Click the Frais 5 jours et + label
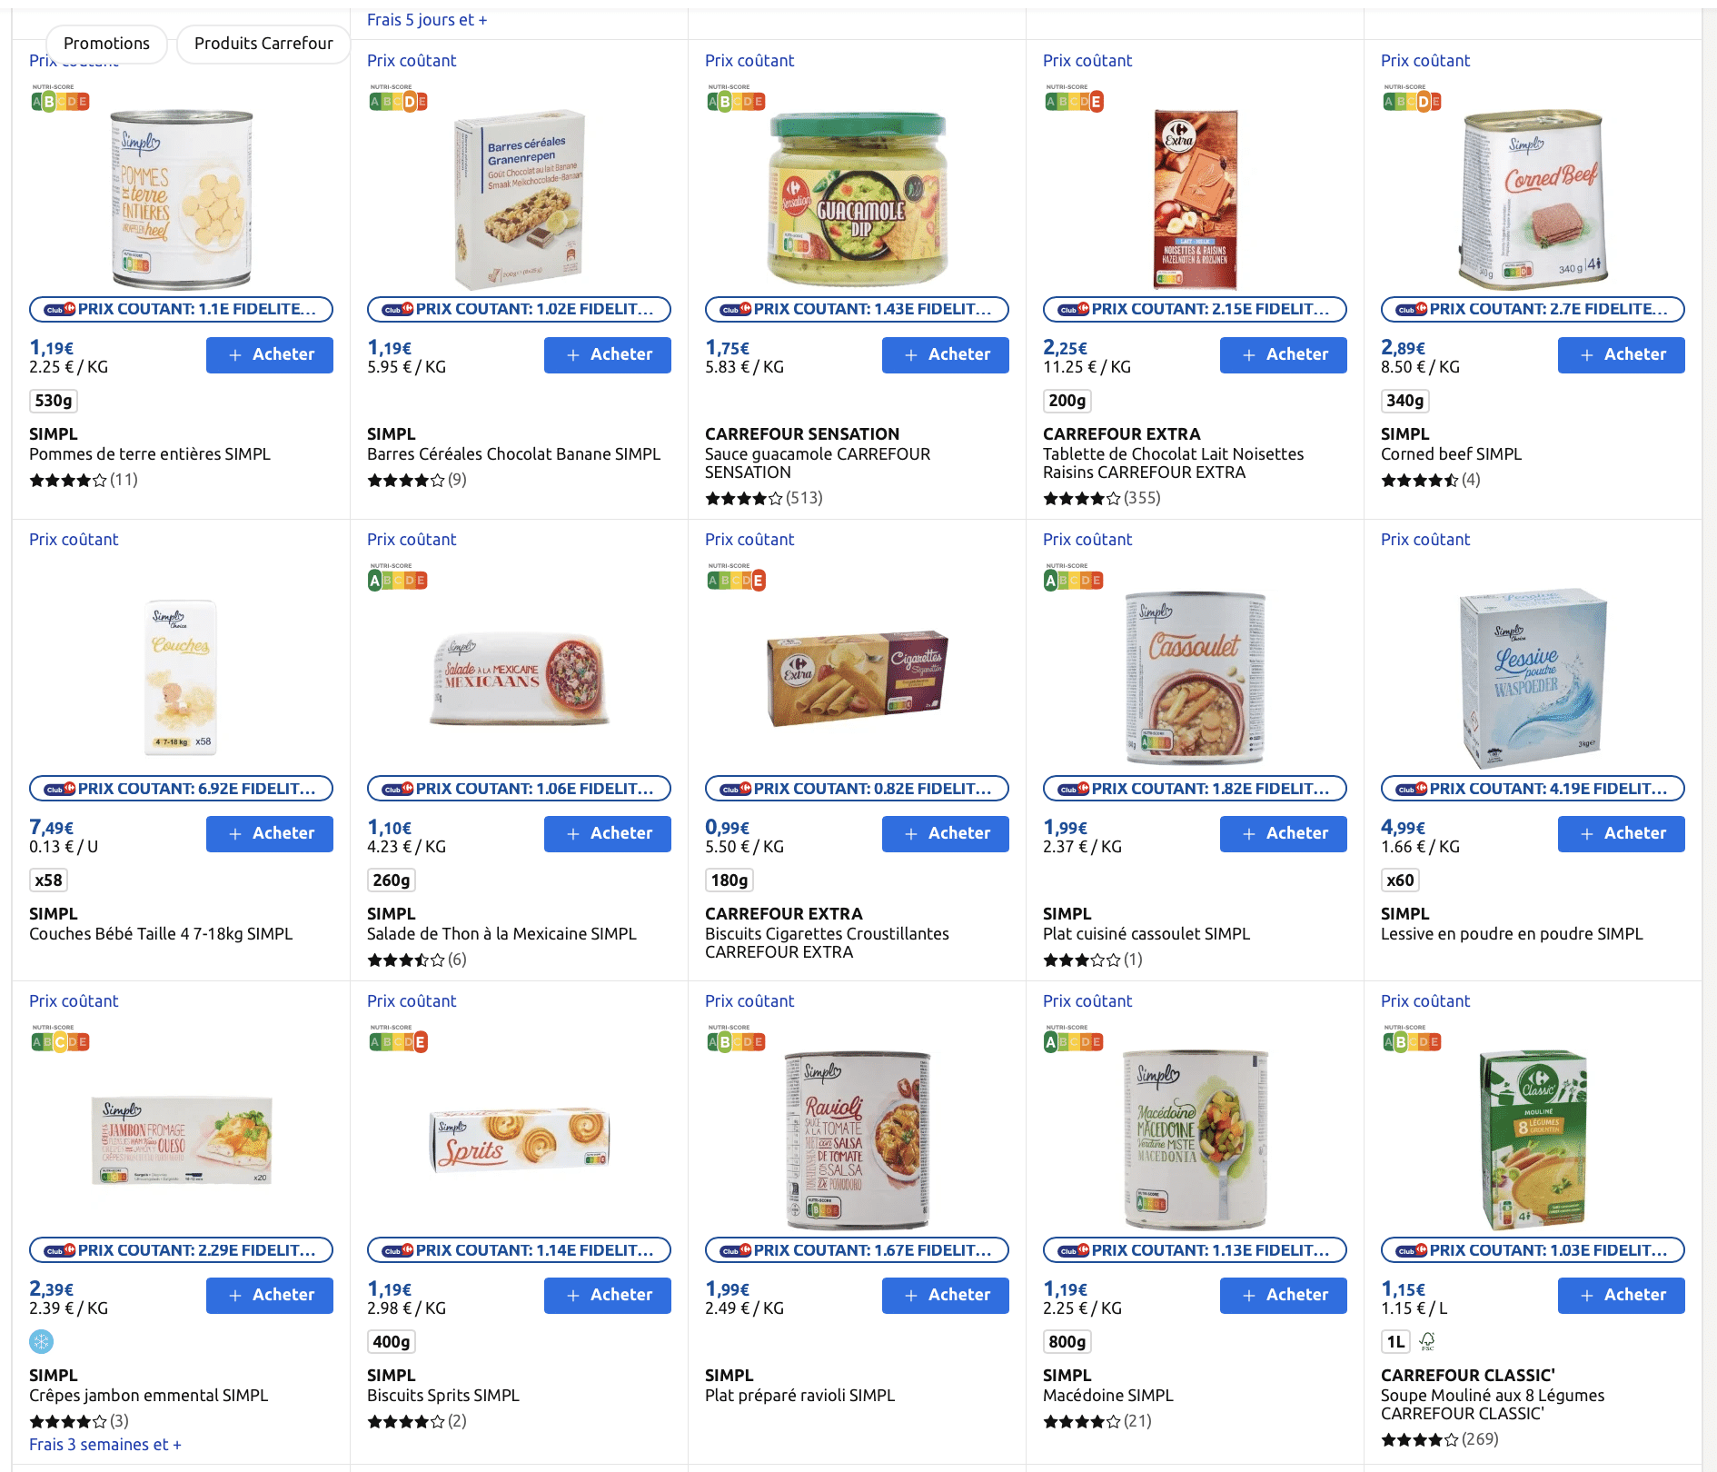 (427, 20)
